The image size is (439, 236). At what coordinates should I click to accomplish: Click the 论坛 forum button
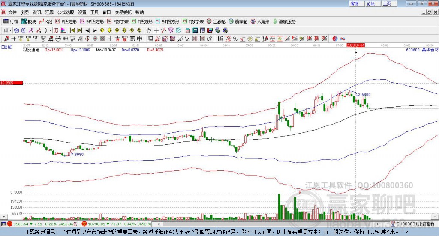(372, 3)
